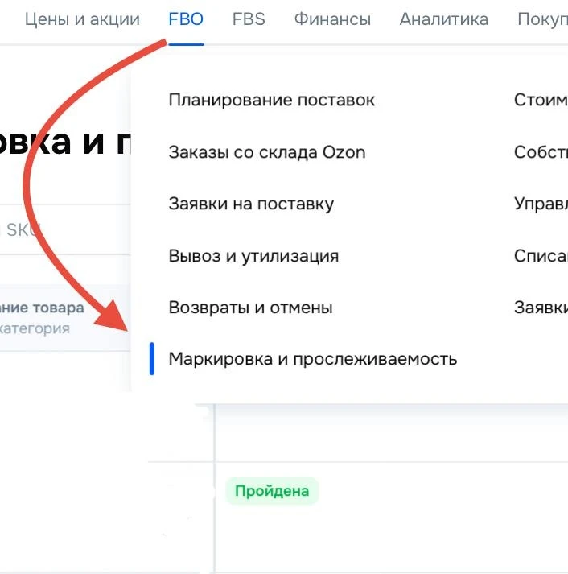This screenshot has height=574, width=568.
Task: Open the Цены и акции tab
Action: click(82, 19)
